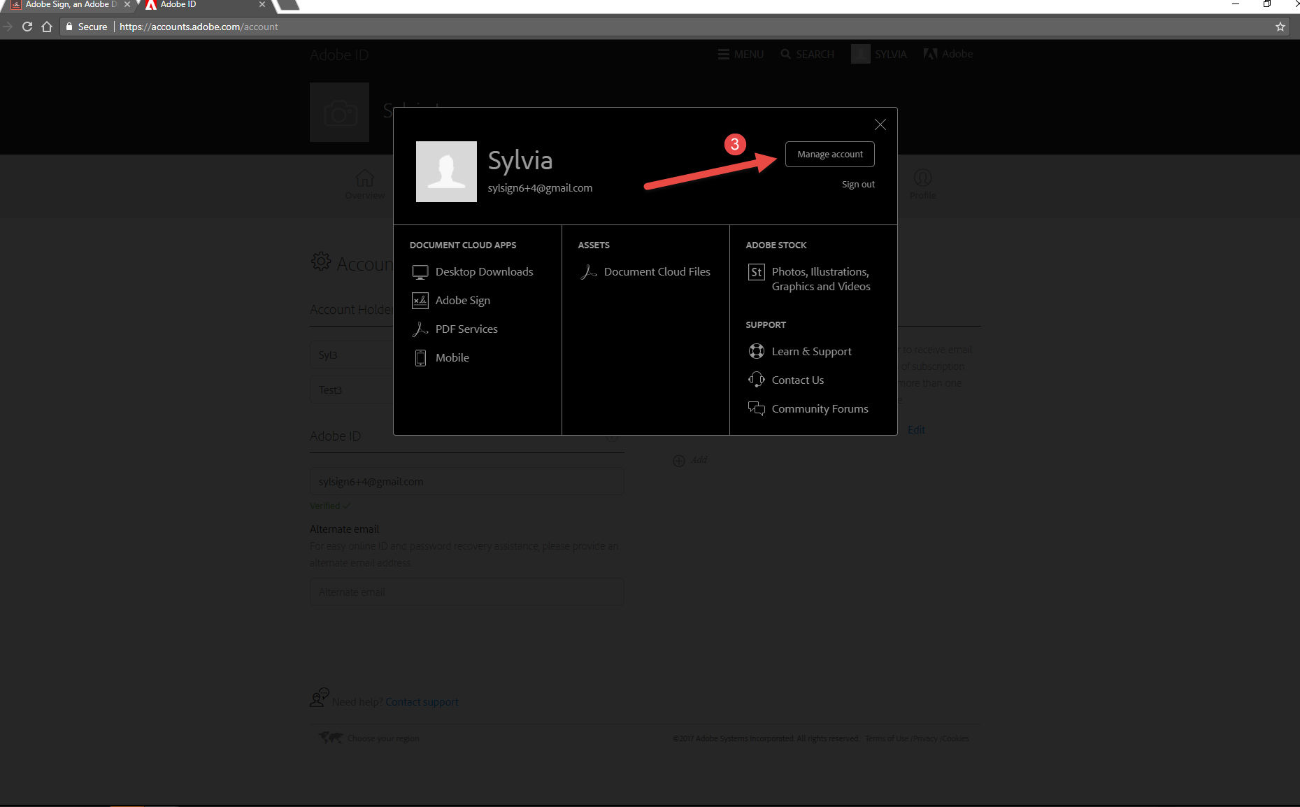The width and height of the screenshot is (1300, 807).
Task: Open the MENU hamburger in the header
Action: pyautogui.click(x=741, y=54)
